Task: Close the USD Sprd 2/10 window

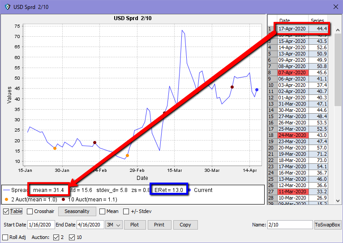Action: [x=336, y=7]
